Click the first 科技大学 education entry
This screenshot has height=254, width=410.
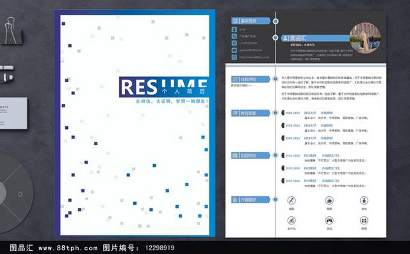coord(310,113)
